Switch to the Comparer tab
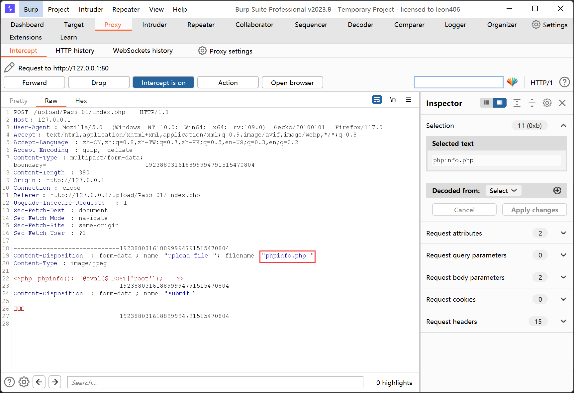Screen dimensions: 574x393 coord(409,25)
